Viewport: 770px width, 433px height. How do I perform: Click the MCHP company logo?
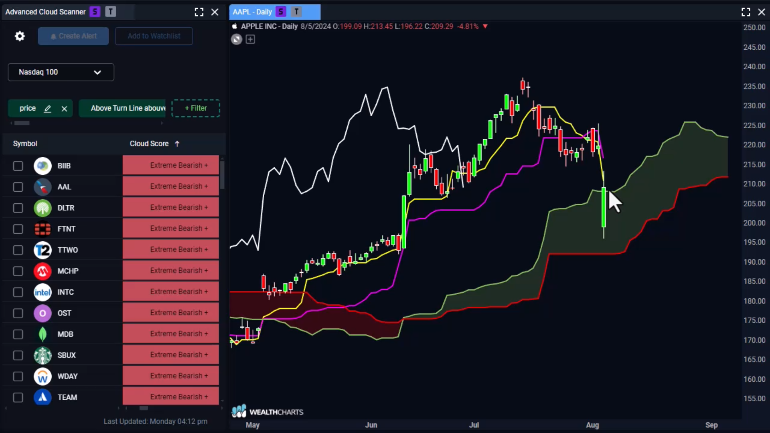(x=43, y=271)
